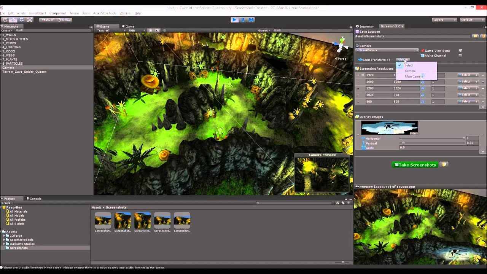Add a new screenshot resolution row
Screen dimensions: 487x274
[483, 107]
